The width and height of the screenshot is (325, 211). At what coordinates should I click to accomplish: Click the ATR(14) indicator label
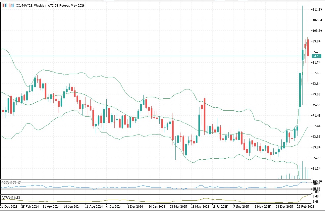click(x=11, y=198)
